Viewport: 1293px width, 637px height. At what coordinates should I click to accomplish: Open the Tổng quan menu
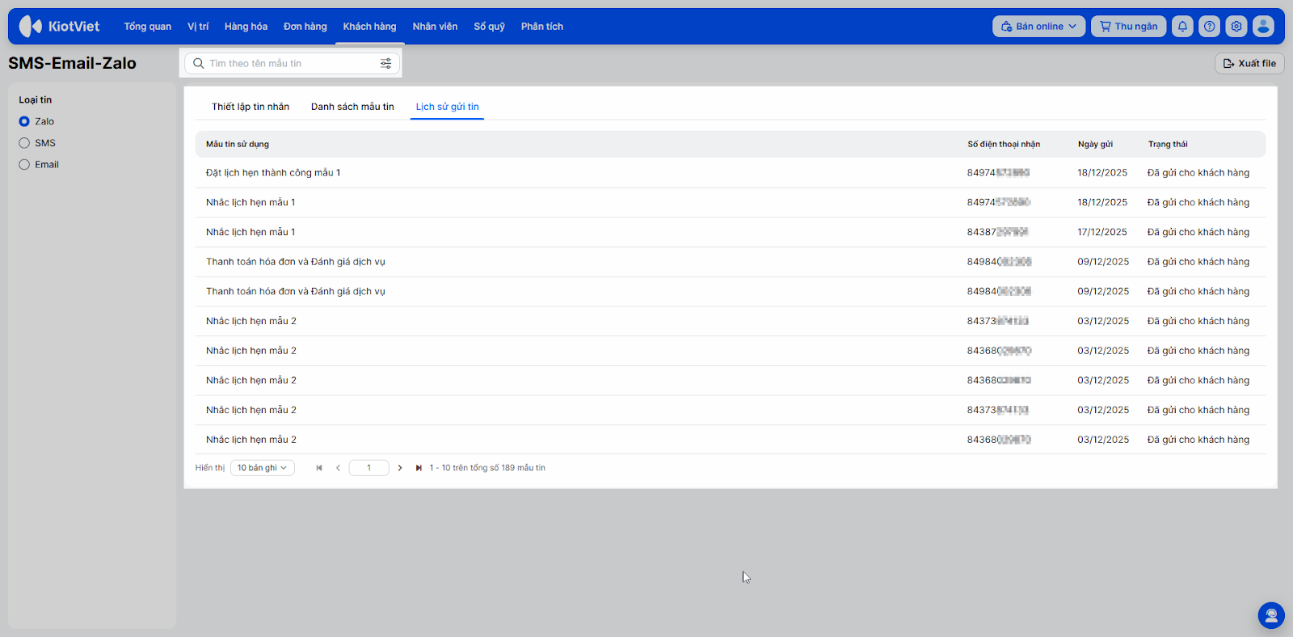pyautogui.click(x=148, y=27)
